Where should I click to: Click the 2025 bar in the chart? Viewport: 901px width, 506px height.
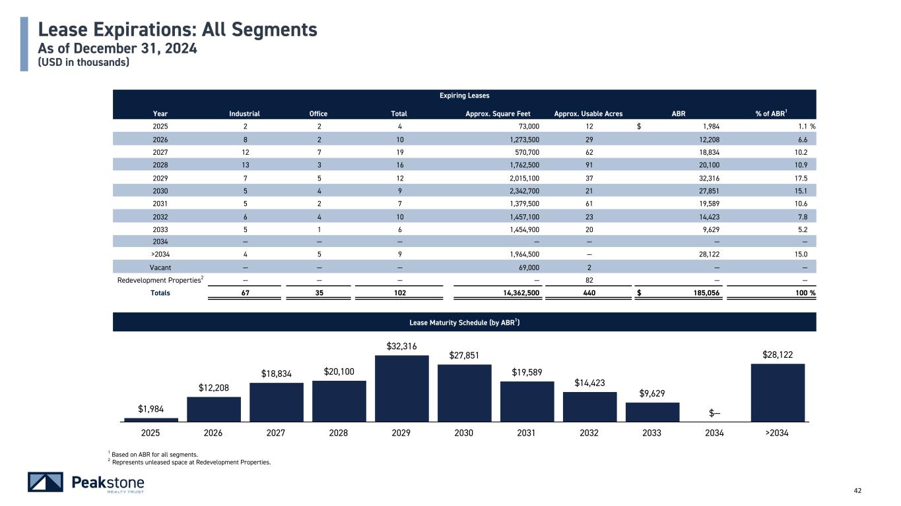(151, 419)
